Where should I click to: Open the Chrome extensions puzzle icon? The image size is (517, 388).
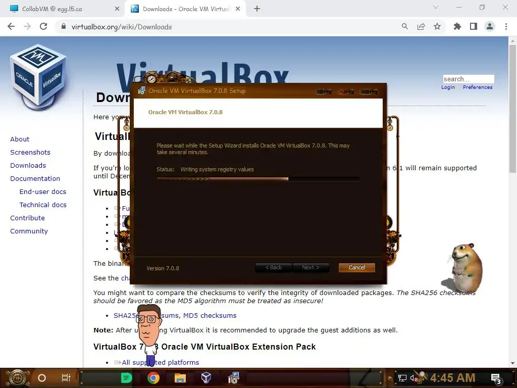[x=457, y=27]
